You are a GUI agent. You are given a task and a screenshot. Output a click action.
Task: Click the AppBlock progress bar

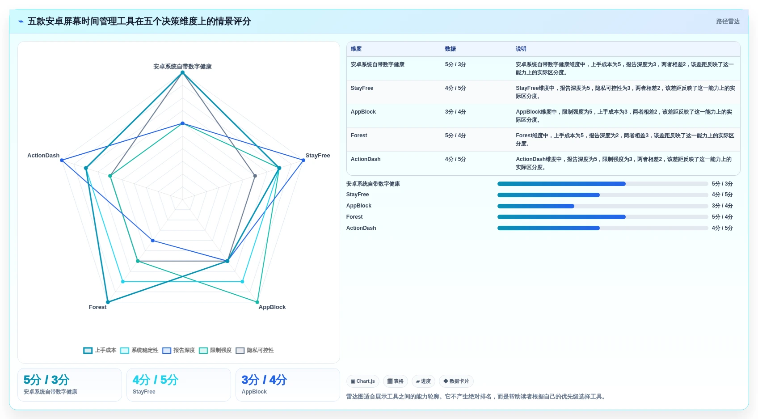tap(602, 206)
